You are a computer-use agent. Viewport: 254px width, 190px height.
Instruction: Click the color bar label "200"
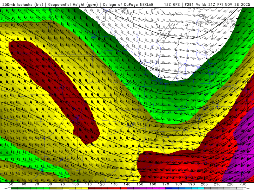click(204, 184)
